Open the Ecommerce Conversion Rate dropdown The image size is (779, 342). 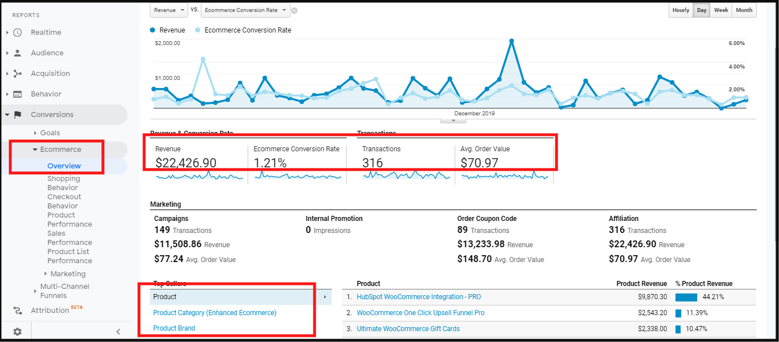[245, 10]
